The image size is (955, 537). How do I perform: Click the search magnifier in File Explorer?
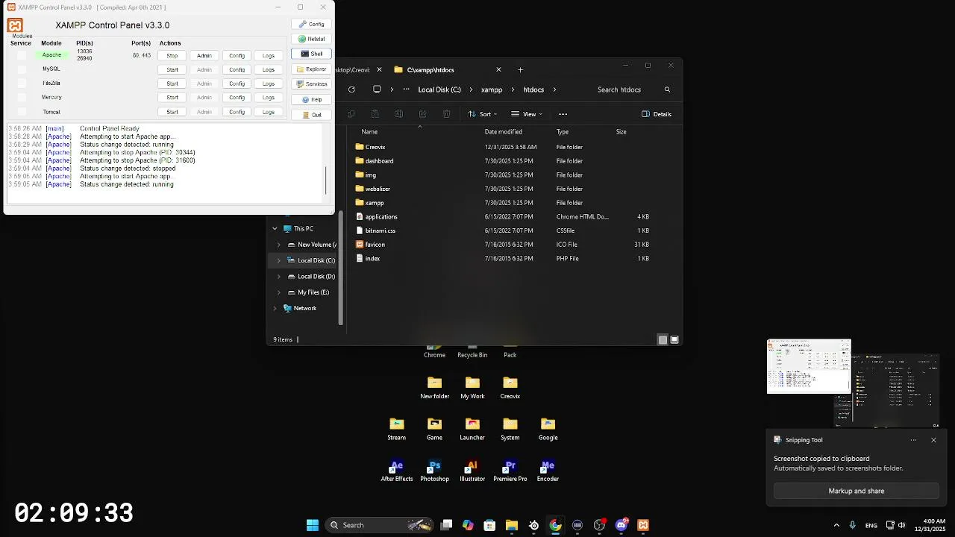[x=667, y=89]
